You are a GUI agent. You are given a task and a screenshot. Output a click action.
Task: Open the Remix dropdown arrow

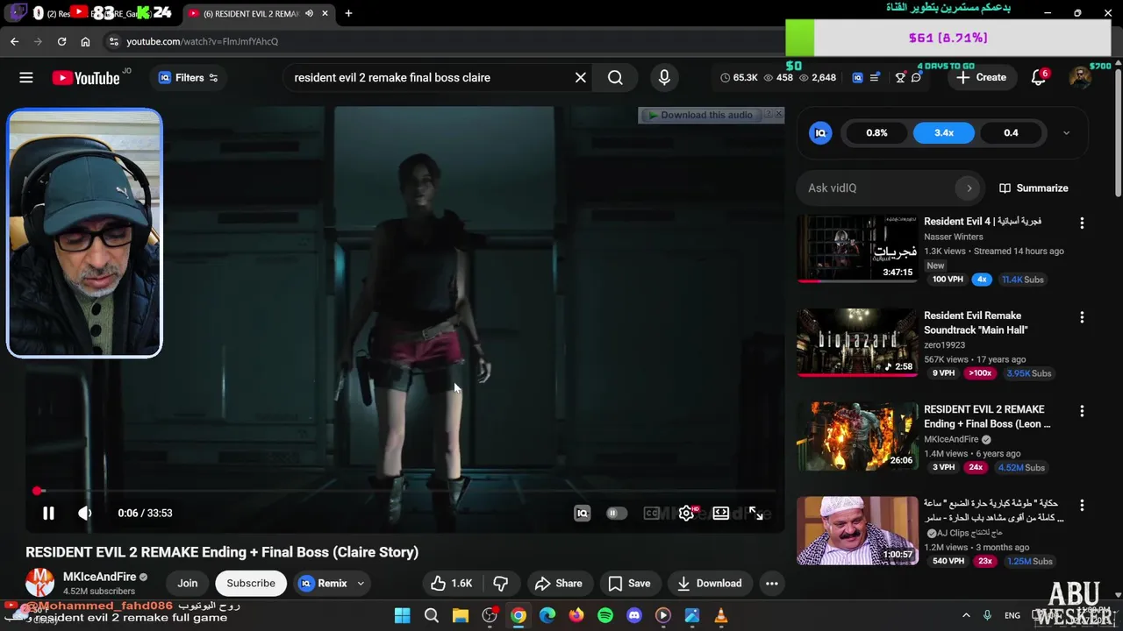click(x=361, y=584)
